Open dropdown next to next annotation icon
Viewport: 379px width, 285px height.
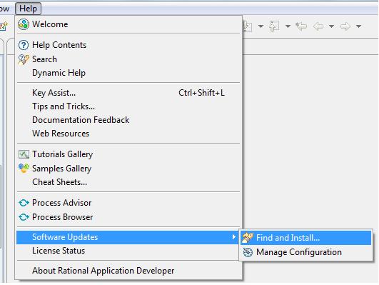tap(261, 26)
